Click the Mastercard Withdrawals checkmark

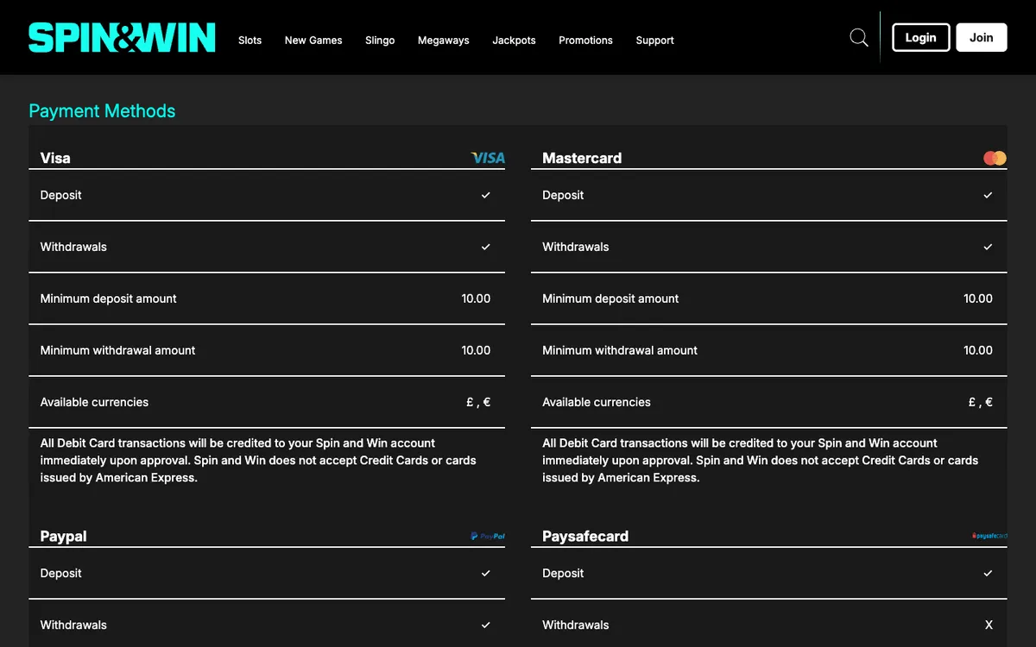tap(989, 247)
